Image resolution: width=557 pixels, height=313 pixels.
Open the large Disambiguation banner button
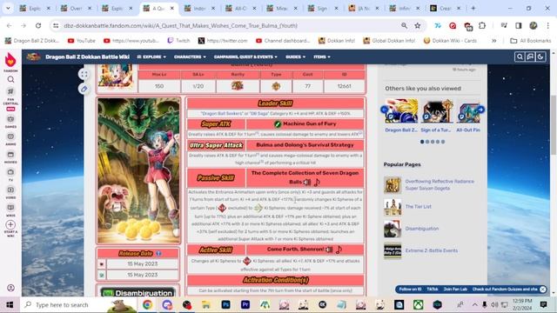coord(138,292)
